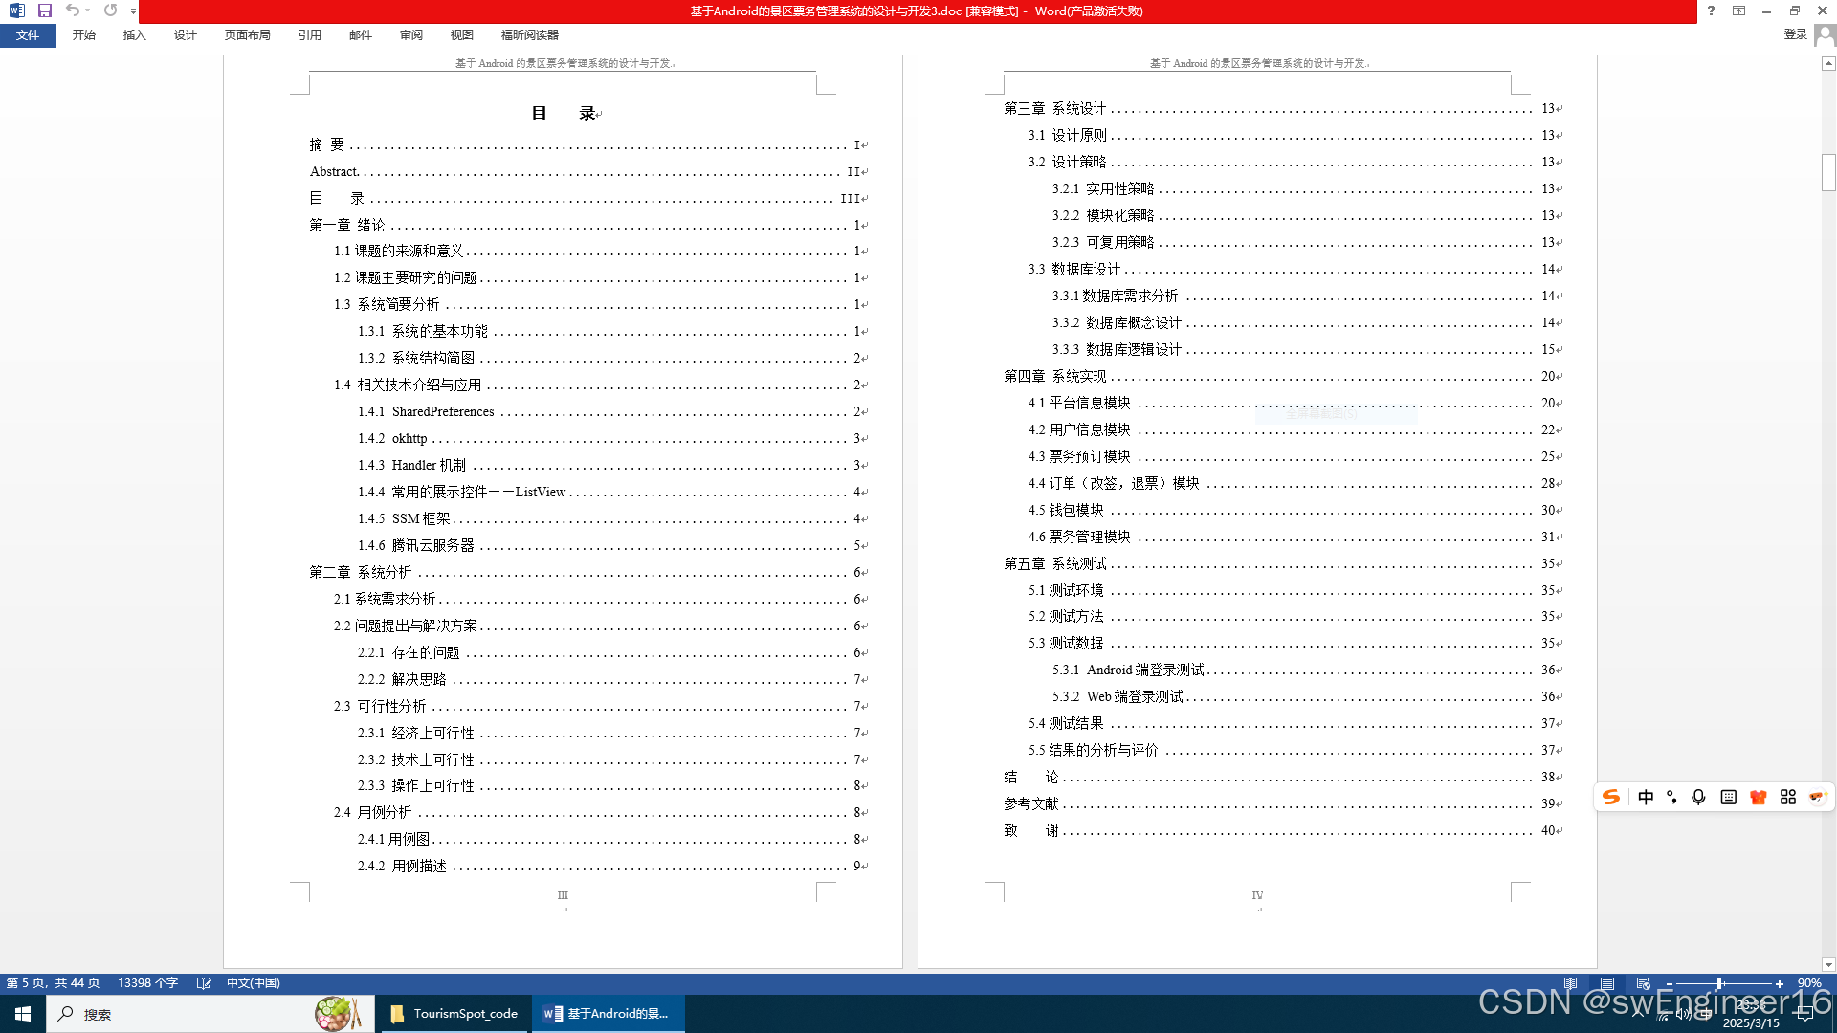Viewport: 1837px width, 1033px height.
Task: Open the spelling proofing status icon
Action: coord(203,983)
